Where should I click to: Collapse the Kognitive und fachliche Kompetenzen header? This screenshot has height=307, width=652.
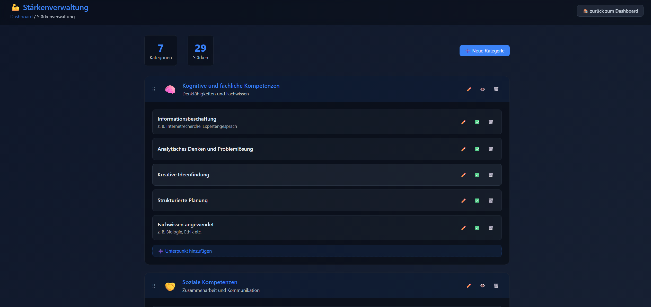click(231, 86)
